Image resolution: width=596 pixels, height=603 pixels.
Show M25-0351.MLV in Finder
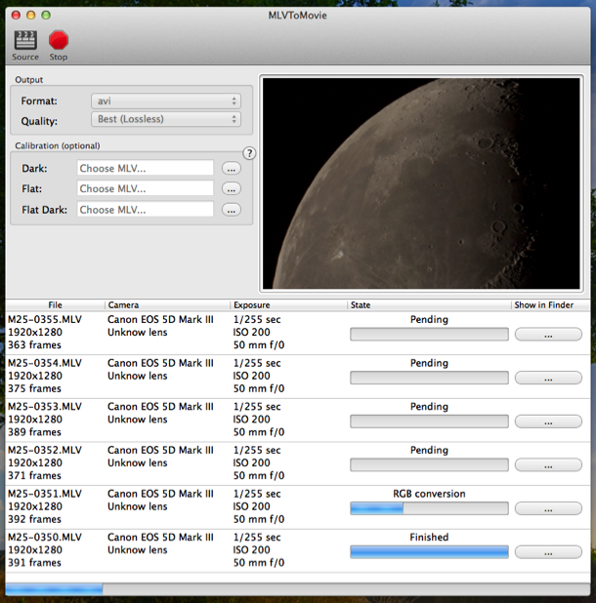(x=547, y=508)
